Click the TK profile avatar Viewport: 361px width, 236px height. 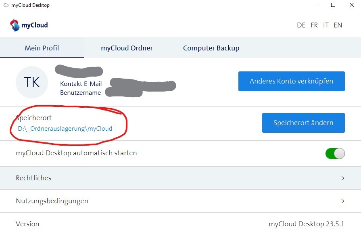click(32, 82)
